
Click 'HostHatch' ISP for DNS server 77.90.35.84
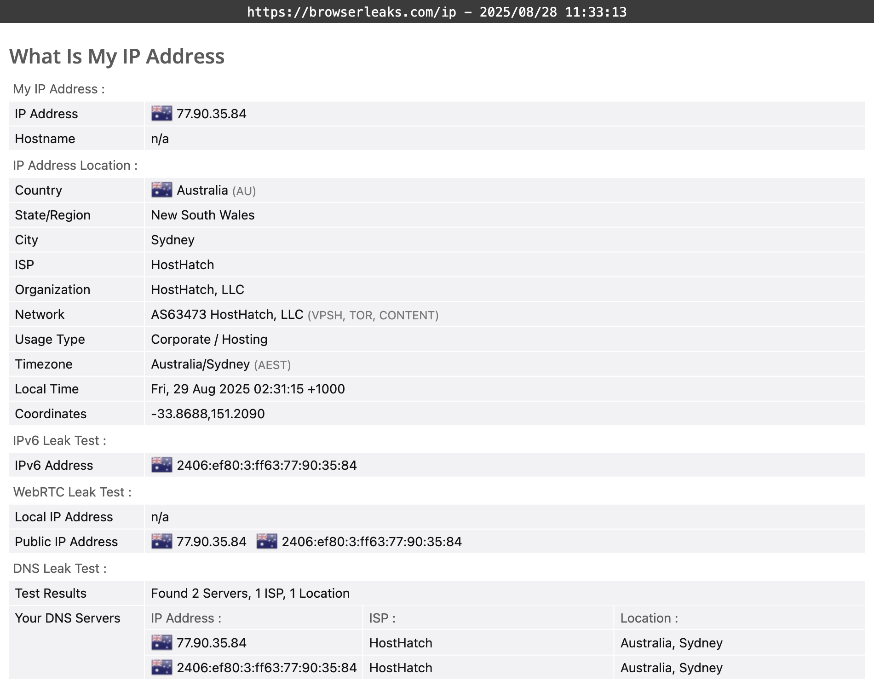click(x=401, y=643)
